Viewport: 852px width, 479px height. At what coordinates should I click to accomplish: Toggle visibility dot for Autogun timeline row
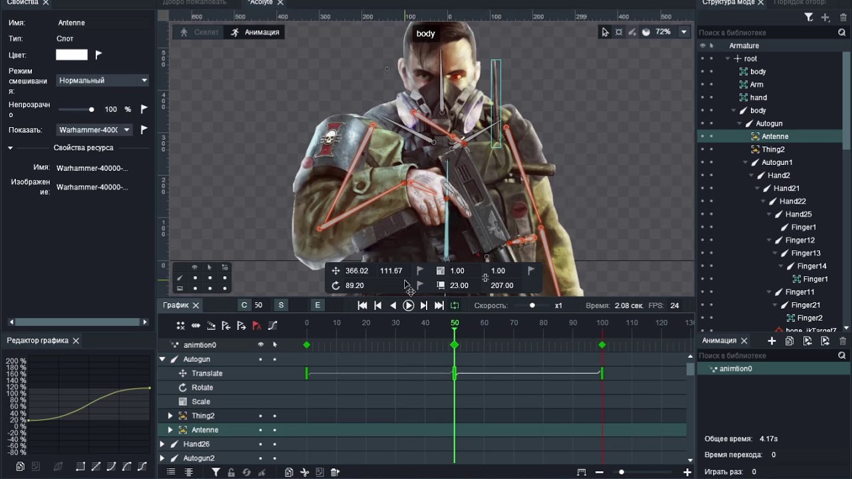click(260, 359)
